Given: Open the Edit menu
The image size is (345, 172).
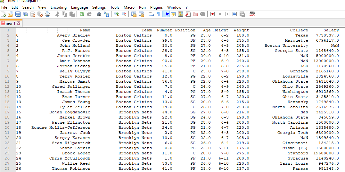Looking at the screenshot, I should coord(15,7).
